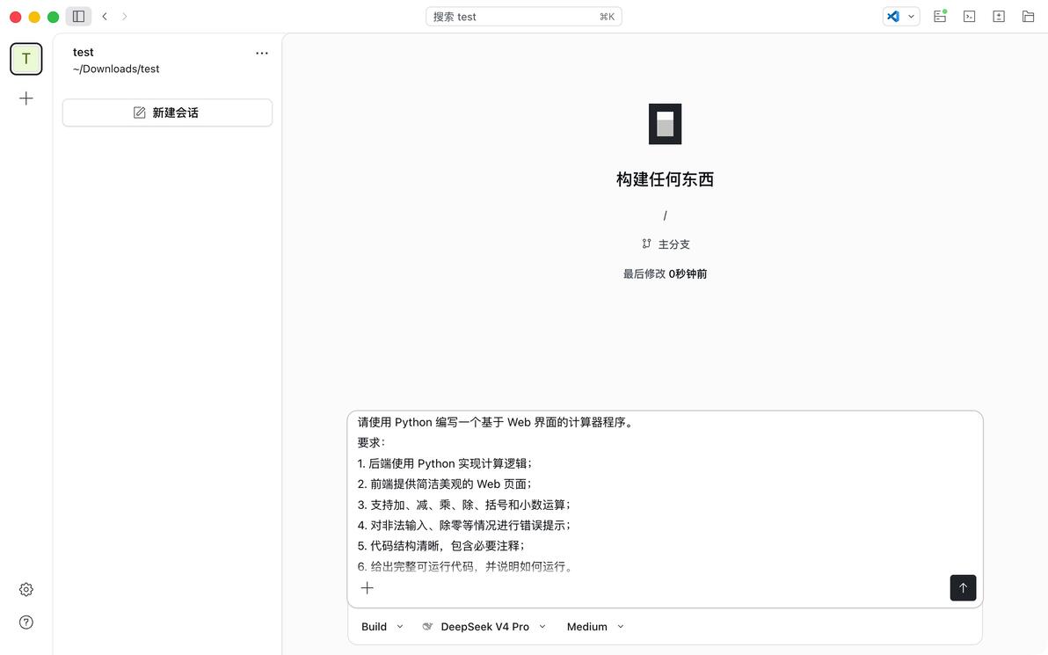Viewport: 1048px width, 655px height.
Task: Click the search test field
Action: tap(523, 17)
